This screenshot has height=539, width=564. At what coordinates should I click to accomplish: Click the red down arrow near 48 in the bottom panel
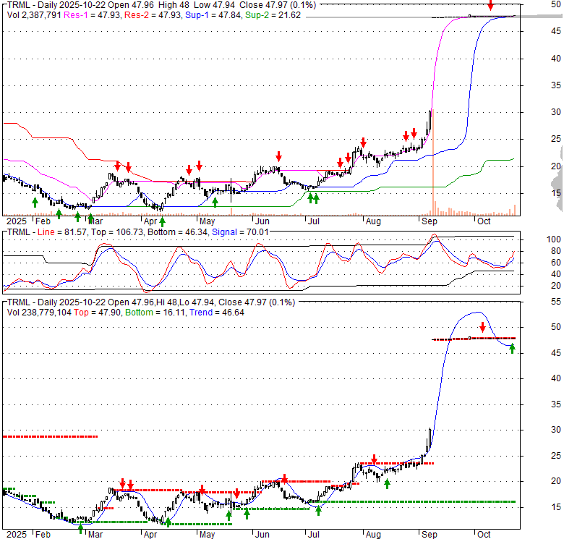click(x=482, y=328)
